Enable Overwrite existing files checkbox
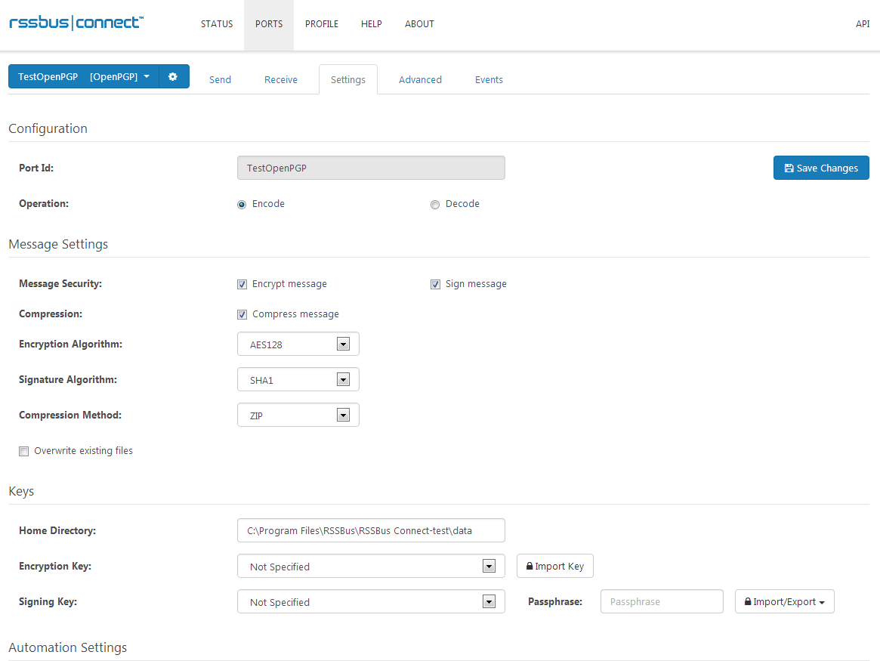 point(24,451)
